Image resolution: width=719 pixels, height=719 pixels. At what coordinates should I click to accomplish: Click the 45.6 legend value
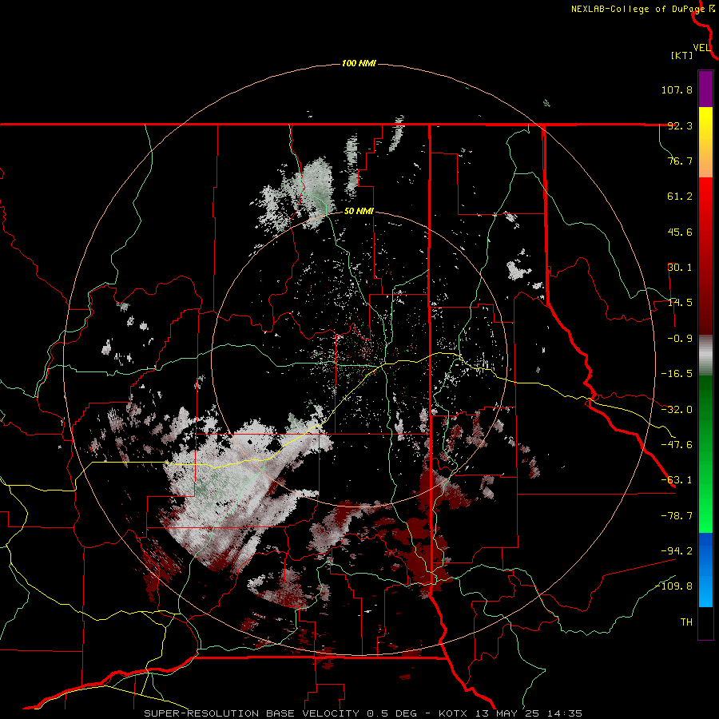(680, 232)
